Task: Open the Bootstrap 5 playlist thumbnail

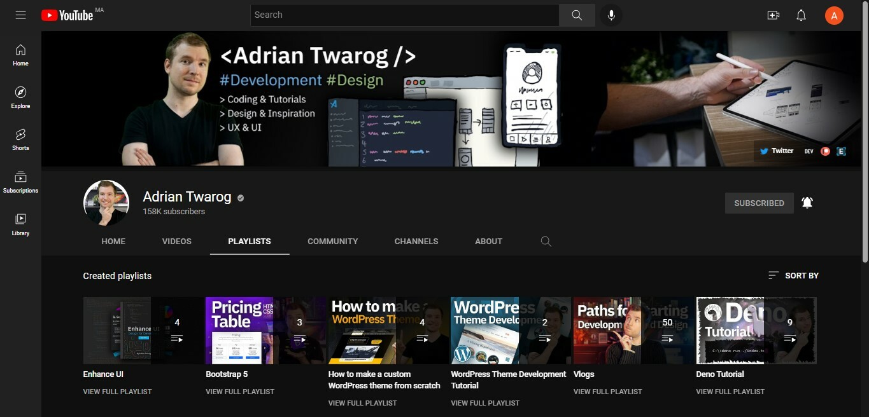Action: click(239, 330)
